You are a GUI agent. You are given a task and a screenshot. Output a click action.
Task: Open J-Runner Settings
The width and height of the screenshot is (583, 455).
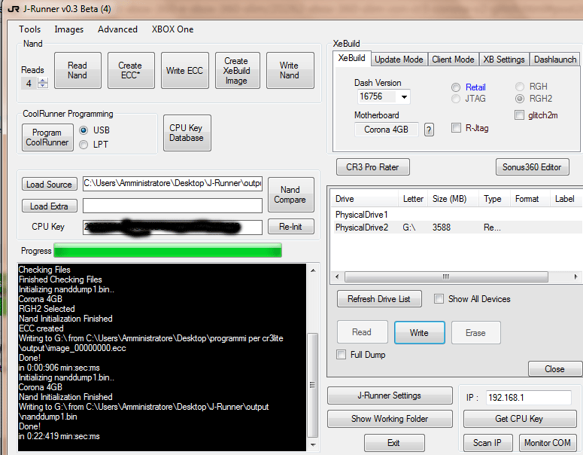[390, 395]
